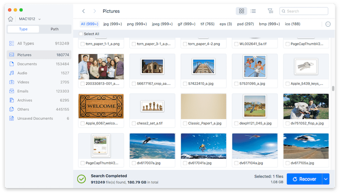
Task: Open the filter funnel options
Action: tap(270, 11)
